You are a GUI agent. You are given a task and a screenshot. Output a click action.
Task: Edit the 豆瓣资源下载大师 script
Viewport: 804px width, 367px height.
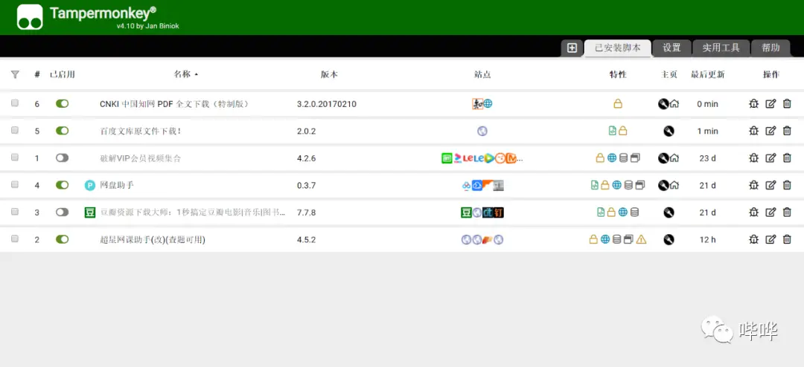pyautogui.click(x=770, y=212)
